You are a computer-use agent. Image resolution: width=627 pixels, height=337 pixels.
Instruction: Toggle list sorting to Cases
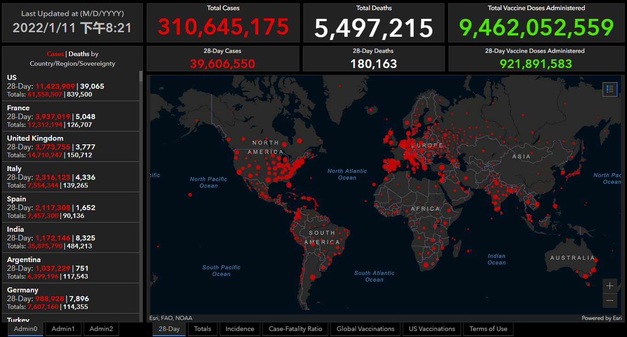pos(55,54)
